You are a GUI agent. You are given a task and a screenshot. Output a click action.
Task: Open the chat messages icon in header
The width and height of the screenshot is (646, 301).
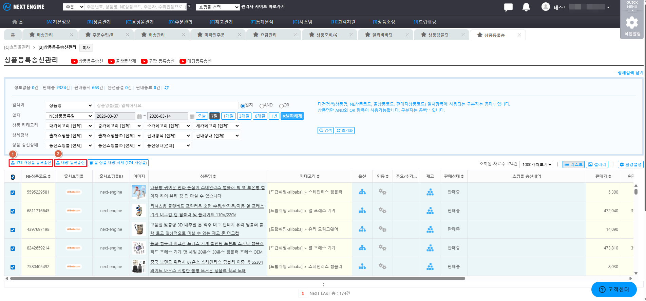(x=508, y=7)
